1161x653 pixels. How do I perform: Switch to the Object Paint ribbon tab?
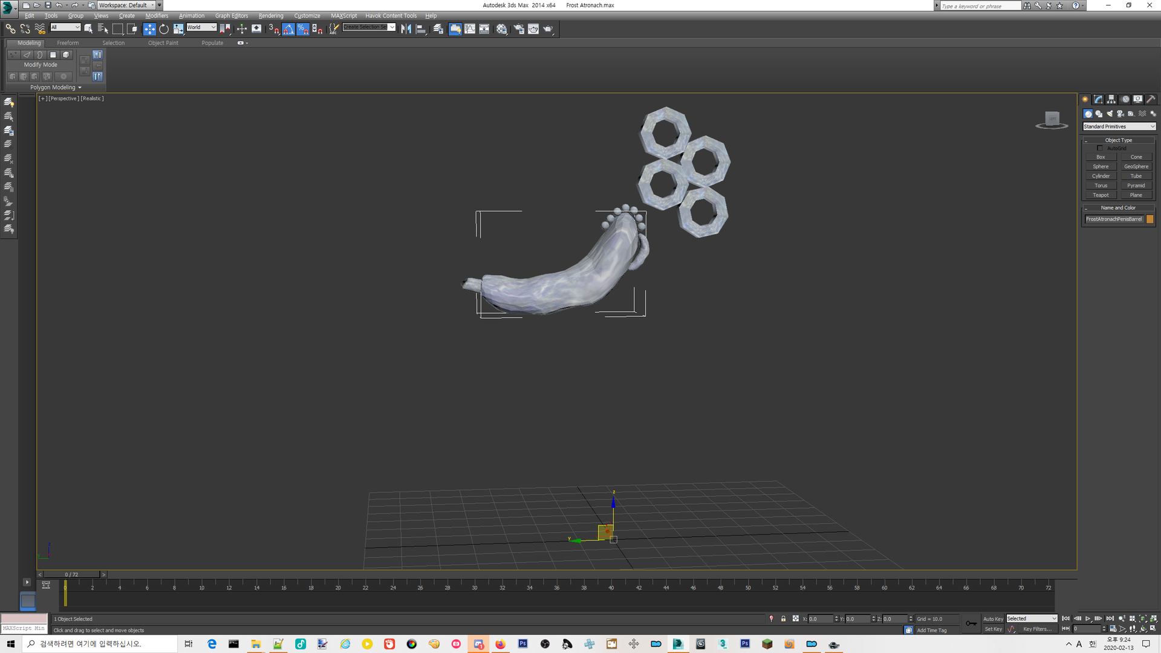tap(163, 43)
